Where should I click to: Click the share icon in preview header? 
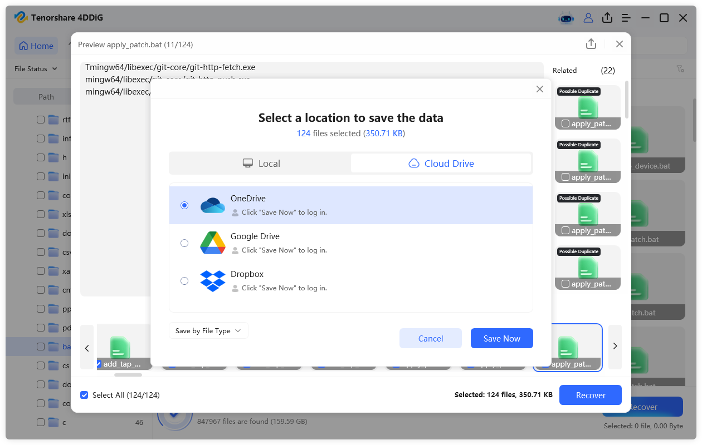click(591, 44)
